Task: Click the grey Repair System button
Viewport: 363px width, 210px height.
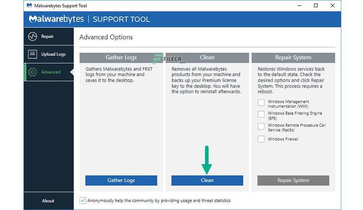Action: (293, 180)
